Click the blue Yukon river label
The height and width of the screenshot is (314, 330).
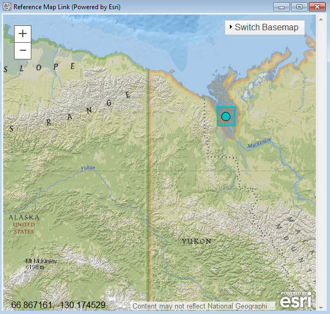[87, 168]
